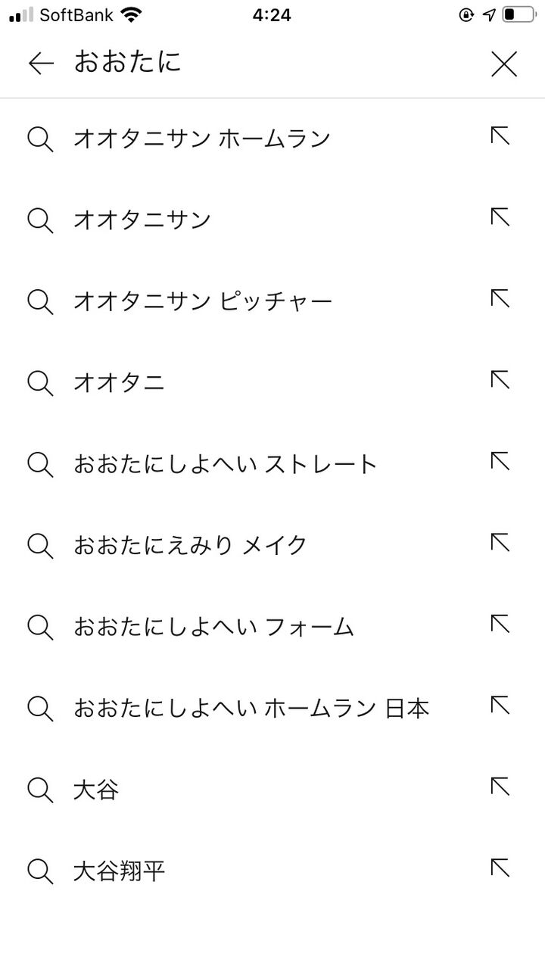Fill search with おおたにえみり メイク arrow

500,543
